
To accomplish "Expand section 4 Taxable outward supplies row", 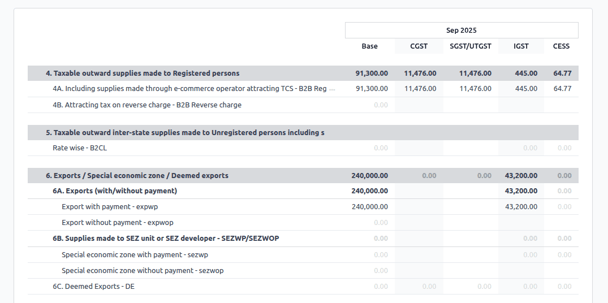I will click(x=143, y=73).
